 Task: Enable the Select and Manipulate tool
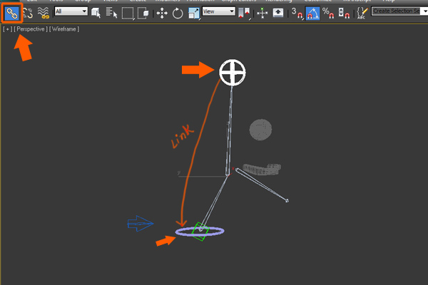click(263, 13)
